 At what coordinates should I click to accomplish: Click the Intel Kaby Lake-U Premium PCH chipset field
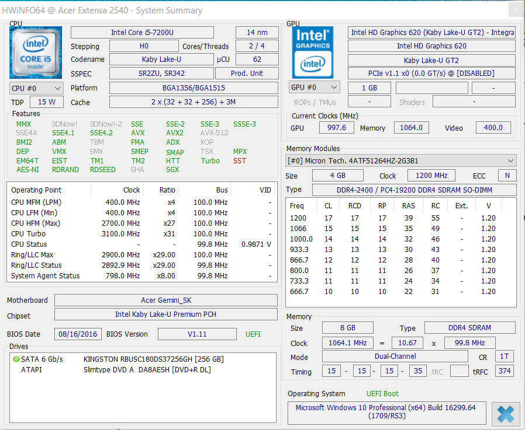[x=165, y=314]
